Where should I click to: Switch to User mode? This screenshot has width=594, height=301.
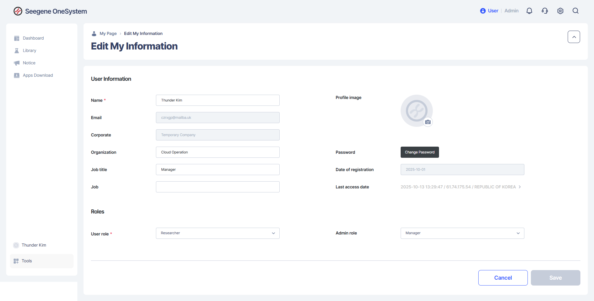click(489, 11)
